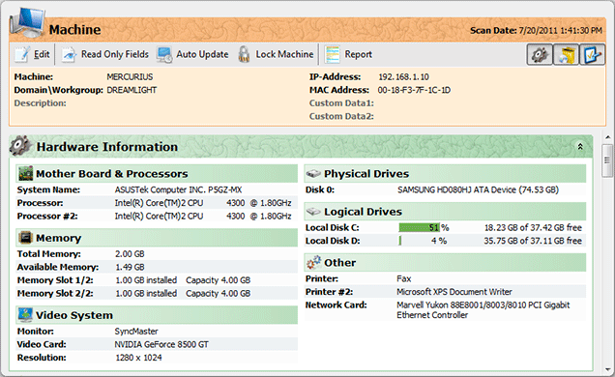The width and height of the screenshot is (615, 377).
Task: Select the SAMSUNG HD080HJ disk entry
Action: click(478, 190)
